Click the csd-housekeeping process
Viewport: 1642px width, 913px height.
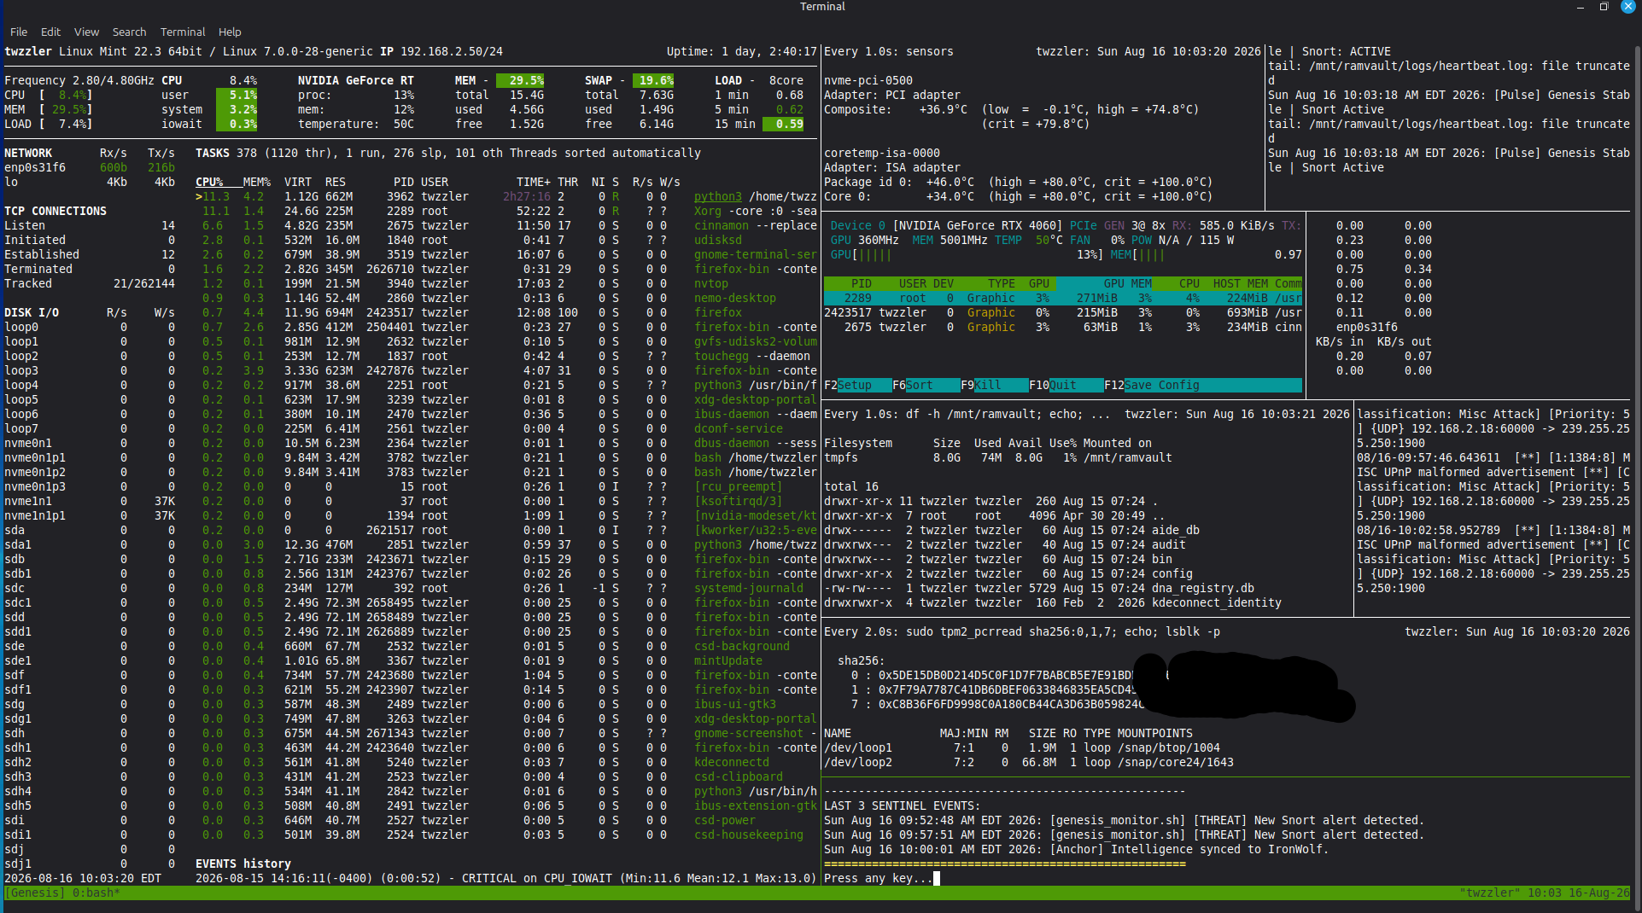[749, 834]
